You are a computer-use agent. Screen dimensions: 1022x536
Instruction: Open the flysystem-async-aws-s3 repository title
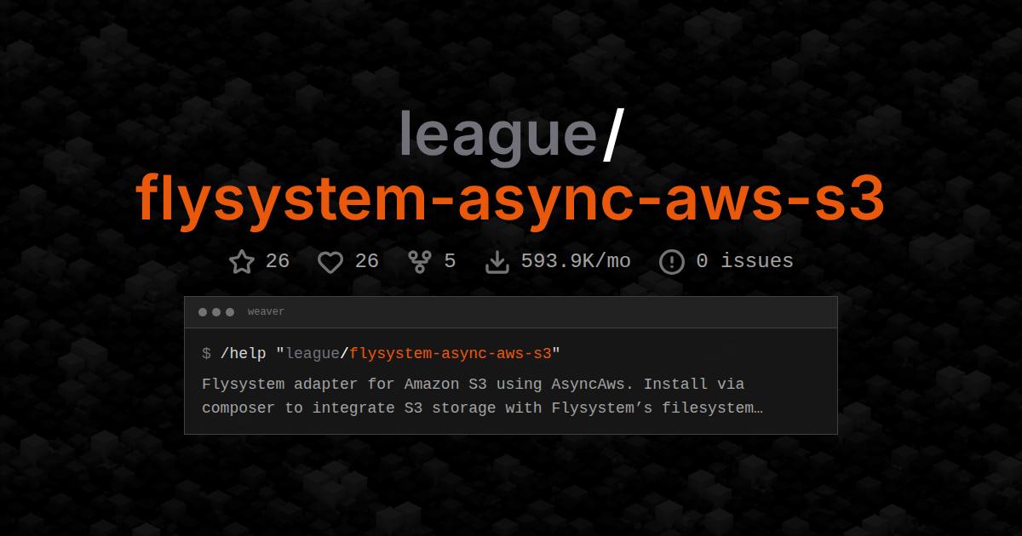click(511, 201)
